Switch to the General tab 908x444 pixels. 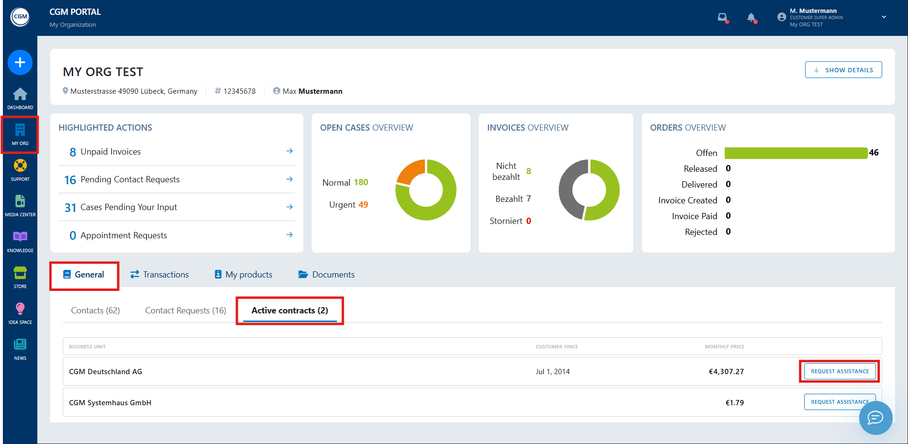[84, 275]
